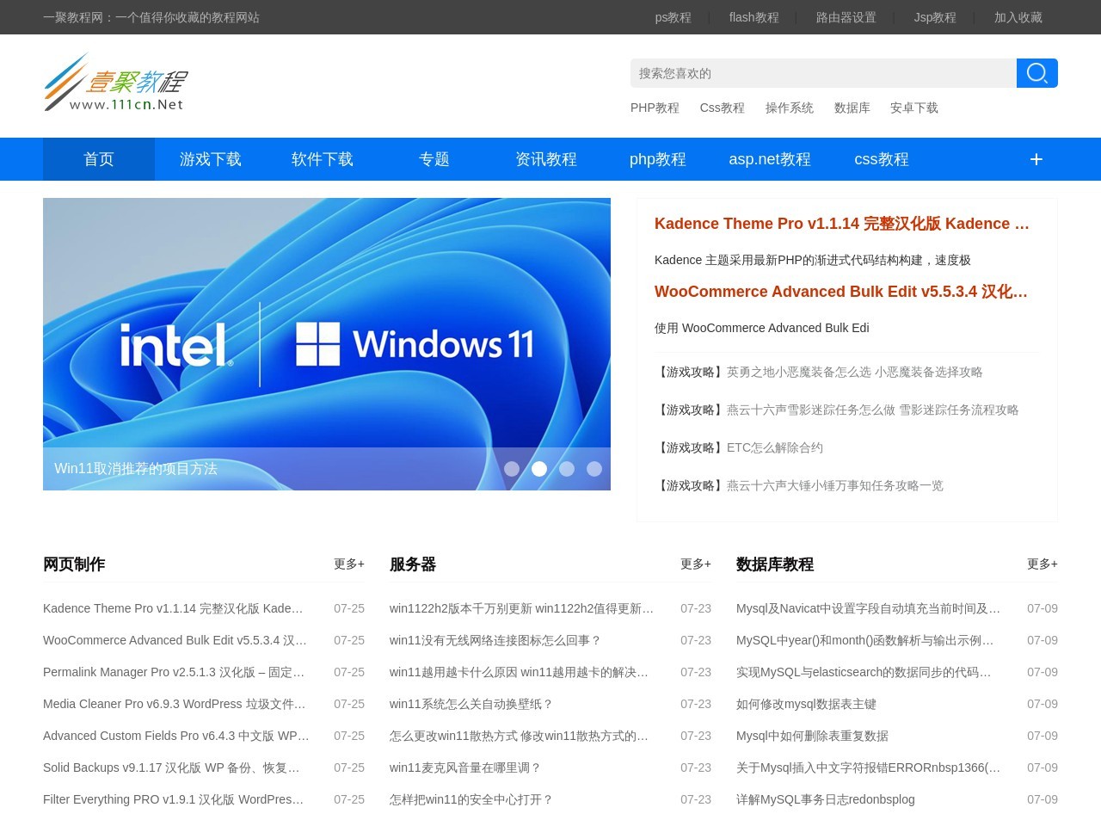Viewport: 1101px width, 826px height.
Task: Select the first carousel dot
Action: click(512, 469)
